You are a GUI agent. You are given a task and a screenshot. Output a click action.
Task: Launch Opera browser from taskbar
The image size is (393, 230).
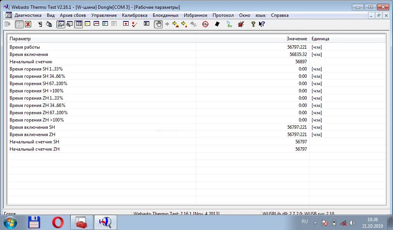tap(58, 222)
